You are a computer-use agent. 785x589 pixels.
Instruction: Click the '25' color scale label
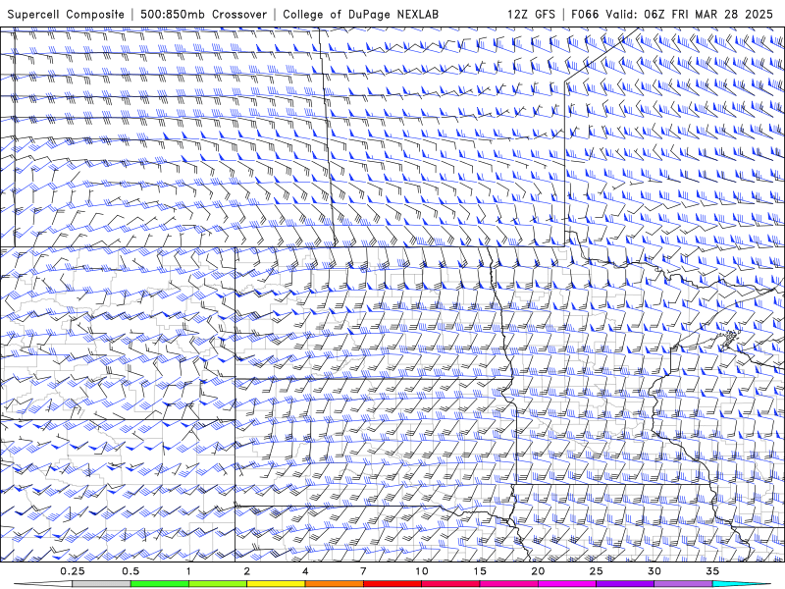pyautogui.click(x=596, y=571)
